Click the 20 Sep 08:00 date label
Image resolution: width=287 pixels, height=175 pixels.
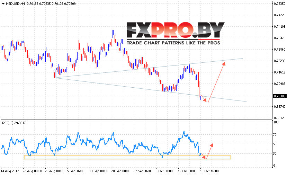click(121, 171)
